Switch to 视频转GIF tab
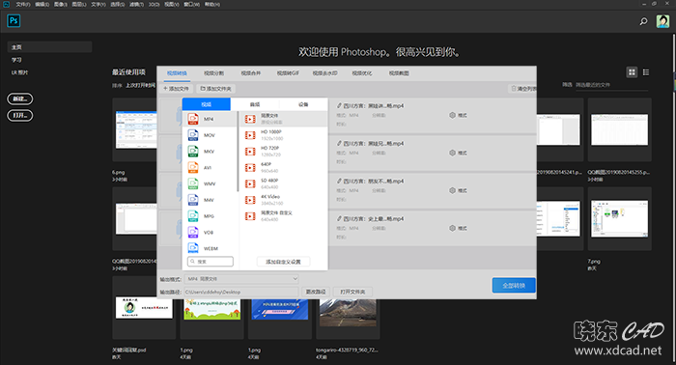 point(288,73)
